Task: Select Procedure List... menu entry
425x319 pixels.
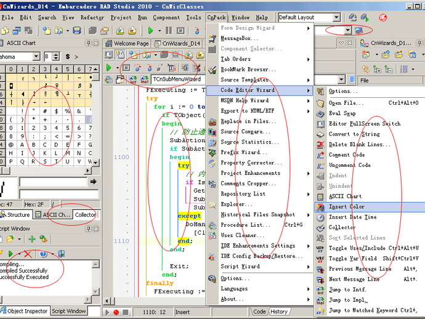Action: [x=260, y=225]
